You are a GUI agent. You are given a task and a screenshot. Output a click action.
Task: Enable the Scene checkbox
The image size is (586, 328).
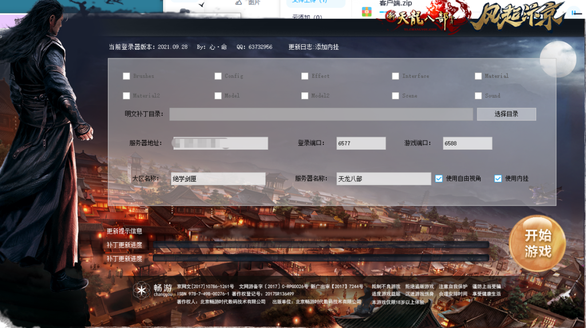[x=395, y=96]
